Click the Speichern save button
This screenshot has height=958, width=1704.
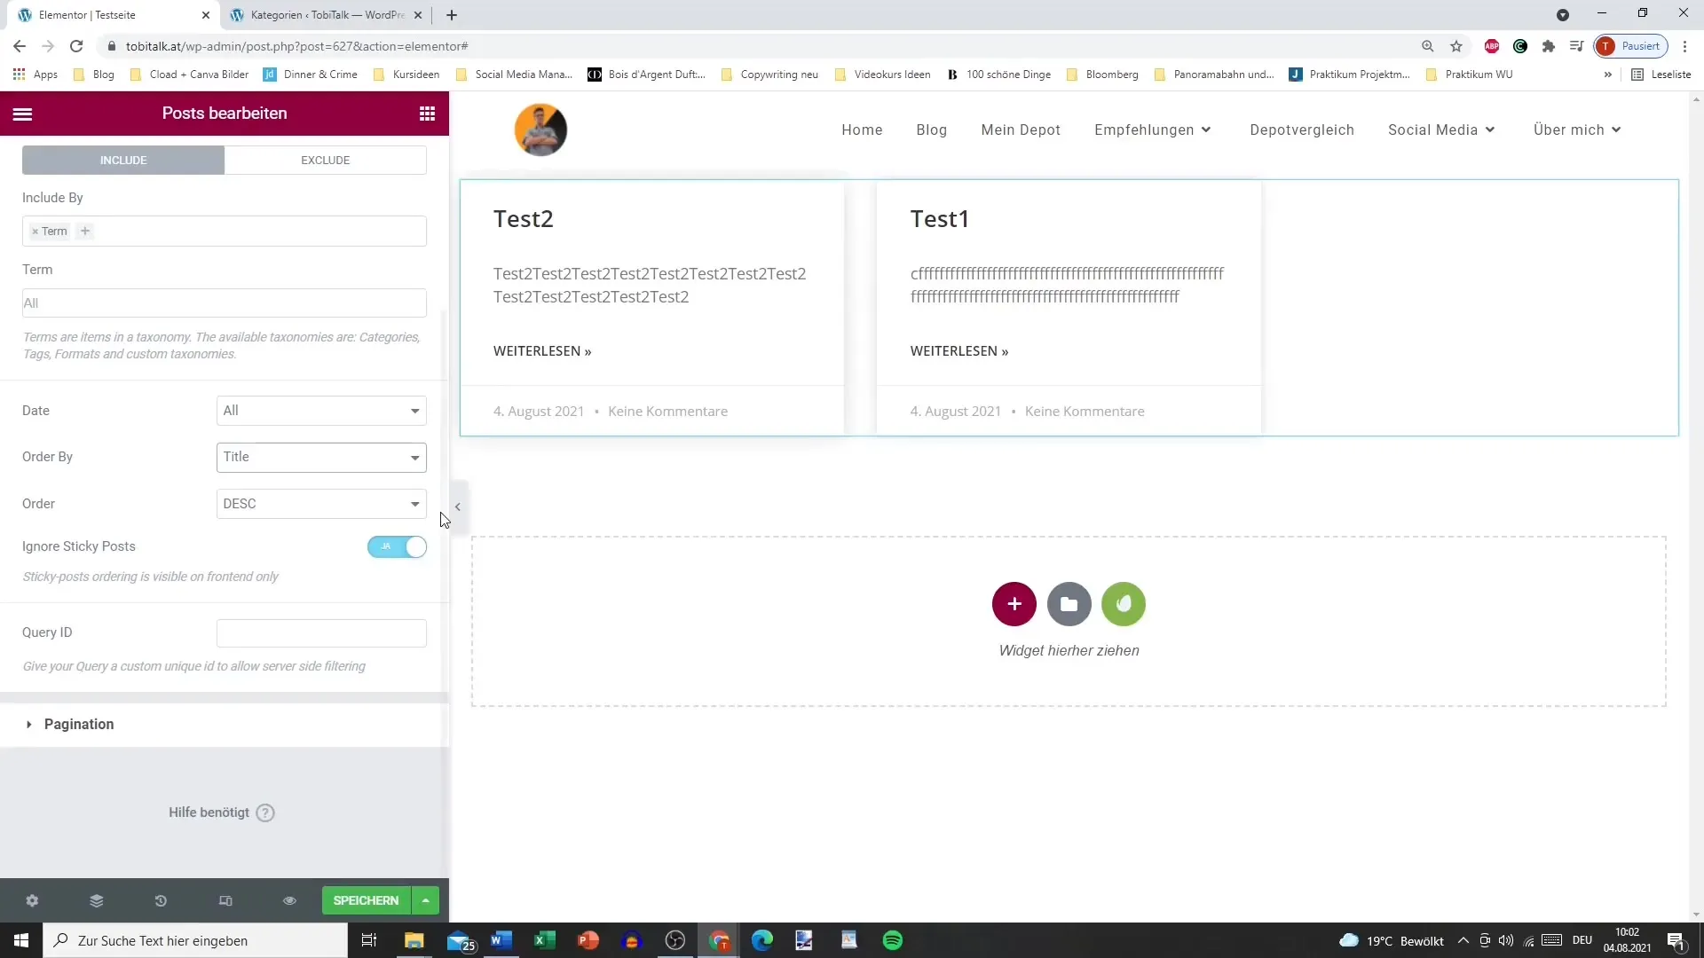click(367, 900)
